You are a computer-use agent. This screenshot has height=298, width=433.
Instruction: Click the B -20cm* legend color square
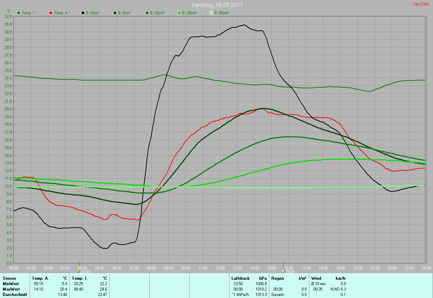click(179, 13)
